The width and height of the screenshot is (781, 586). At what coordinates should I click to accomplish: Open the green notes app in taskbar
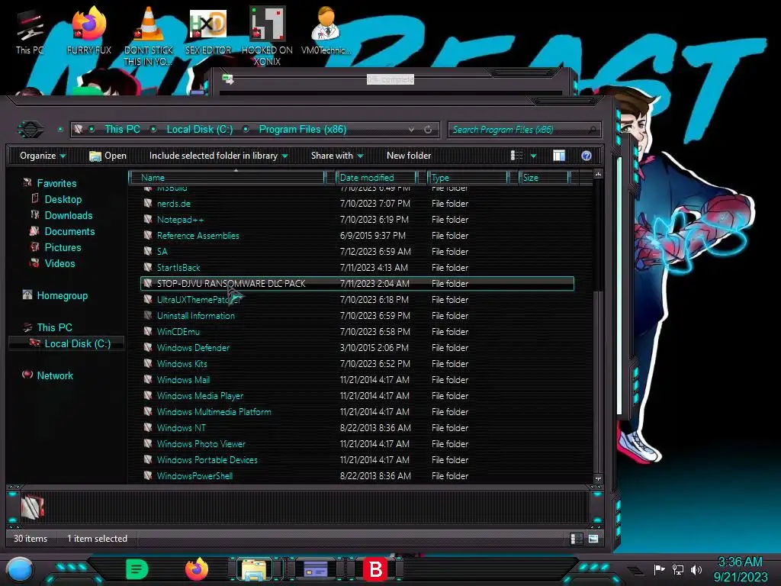[x=137, y=569]
